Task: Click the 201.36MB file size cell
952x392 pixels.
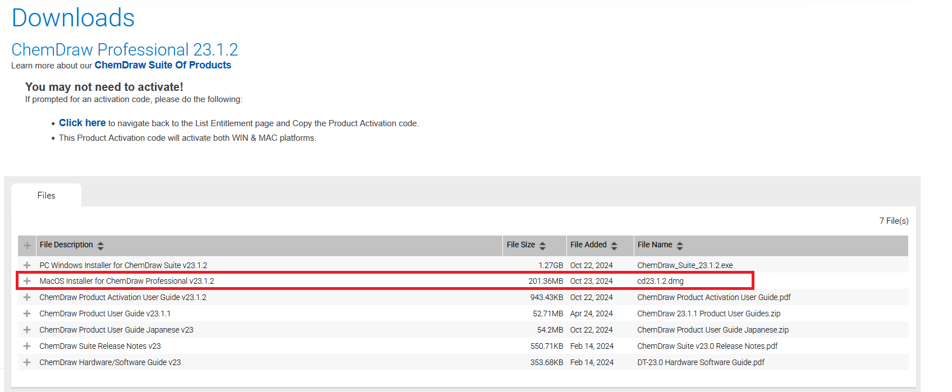Action: pos(546,281)
